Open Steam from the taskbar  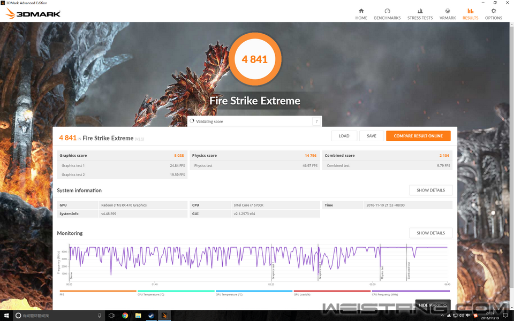coord(152,316)
